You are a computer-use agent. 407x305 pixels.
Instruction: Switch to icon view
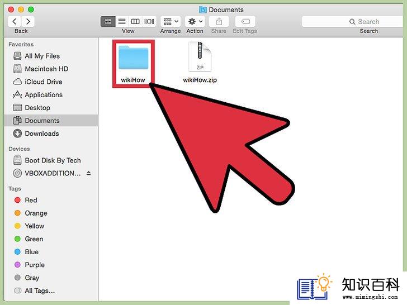(x=108, y=22)
